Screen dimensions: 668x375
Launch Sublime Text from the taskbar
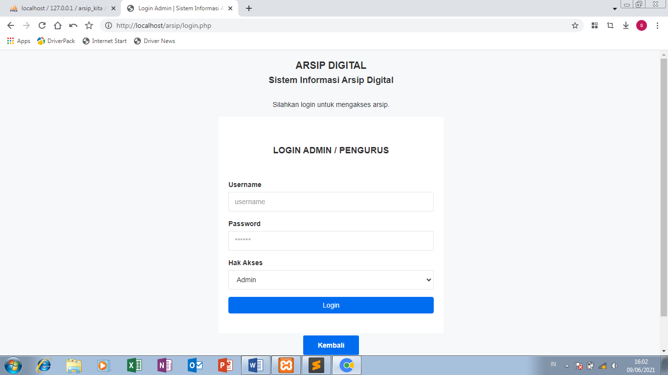[316, 365]
